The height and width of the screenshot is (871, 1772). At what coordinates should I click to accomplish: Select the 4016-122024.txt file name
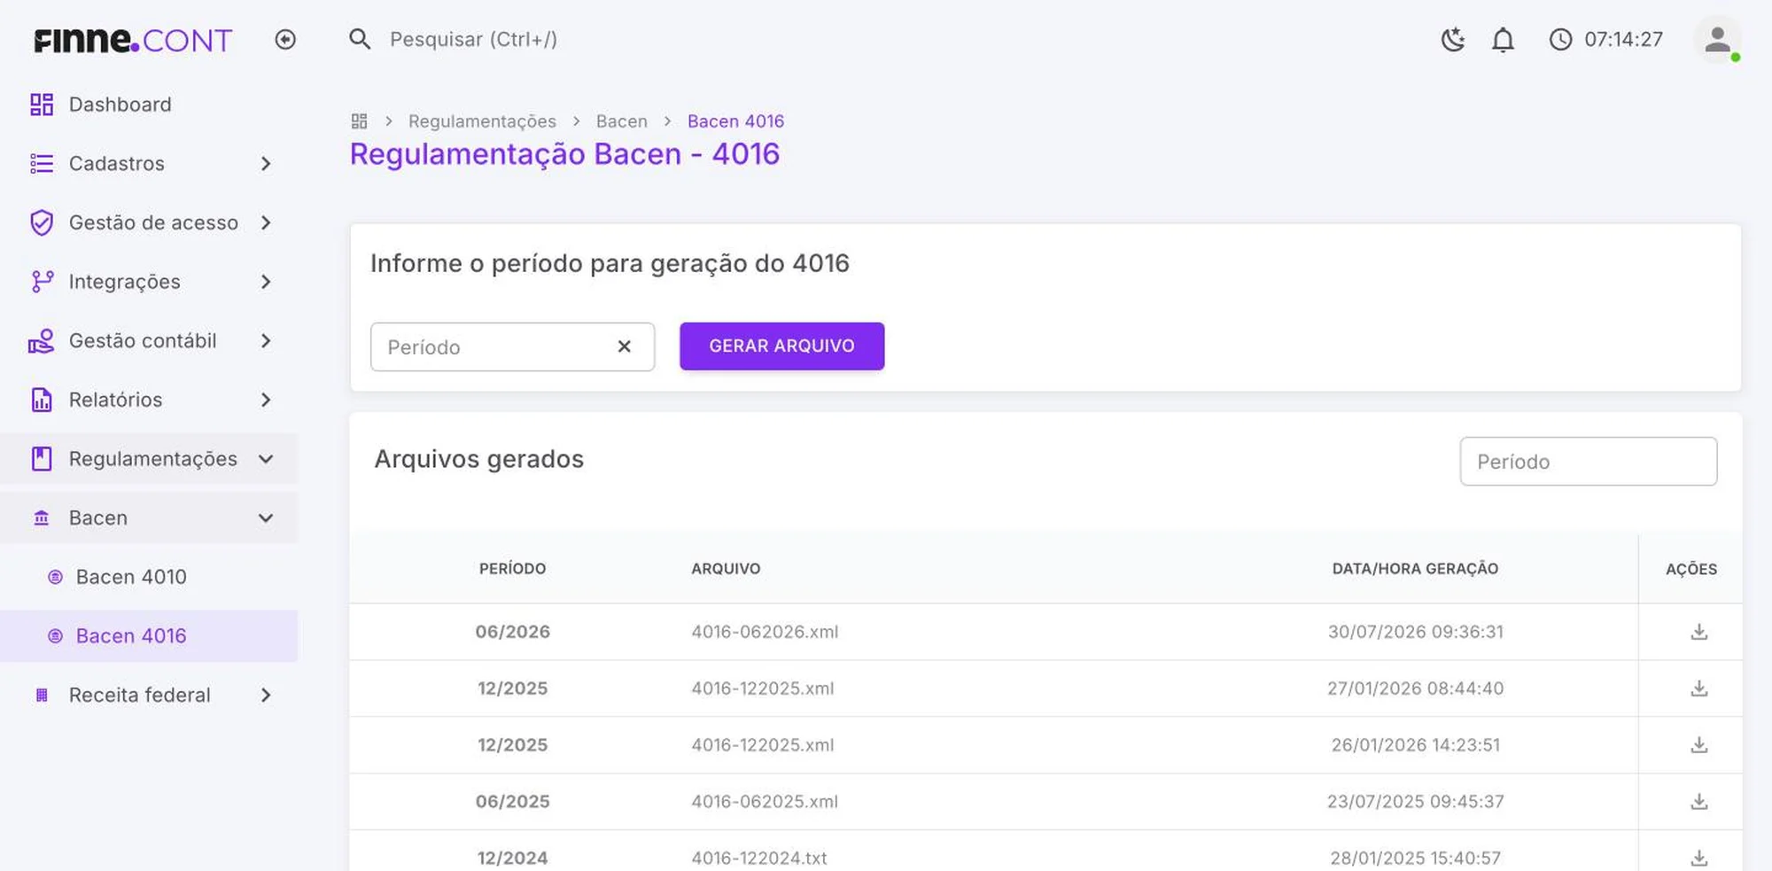tap(759, 858)
